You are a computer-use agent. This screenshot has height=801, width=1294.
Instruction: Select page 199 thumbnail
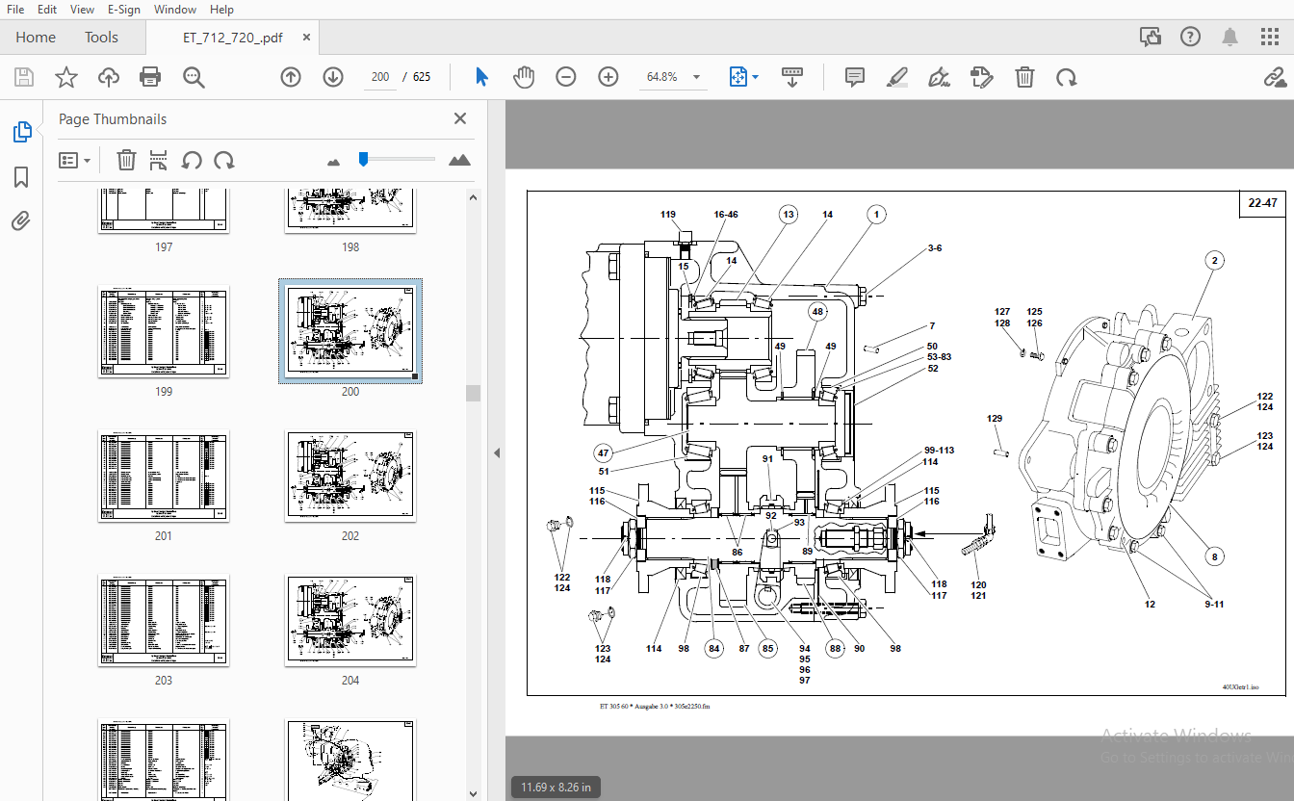pos(164,331)
